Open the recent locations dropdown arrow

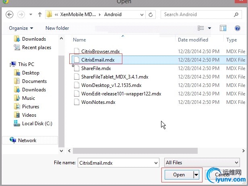pos(31,14)
